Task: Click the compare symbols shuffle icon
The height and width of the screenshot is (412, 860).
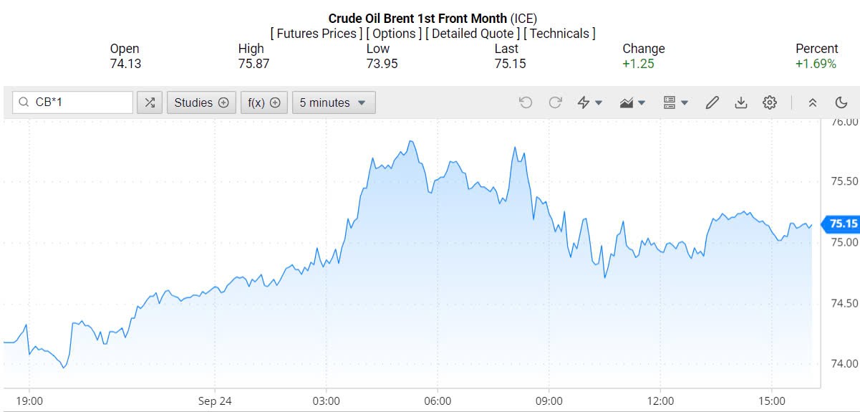Action: (x=149, y=102)
